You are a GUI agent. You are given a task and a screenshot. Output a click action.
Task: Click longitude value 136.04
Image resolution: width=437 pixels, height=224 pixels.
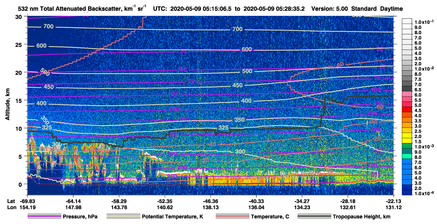pyautogui.click(x=256, y=207)
